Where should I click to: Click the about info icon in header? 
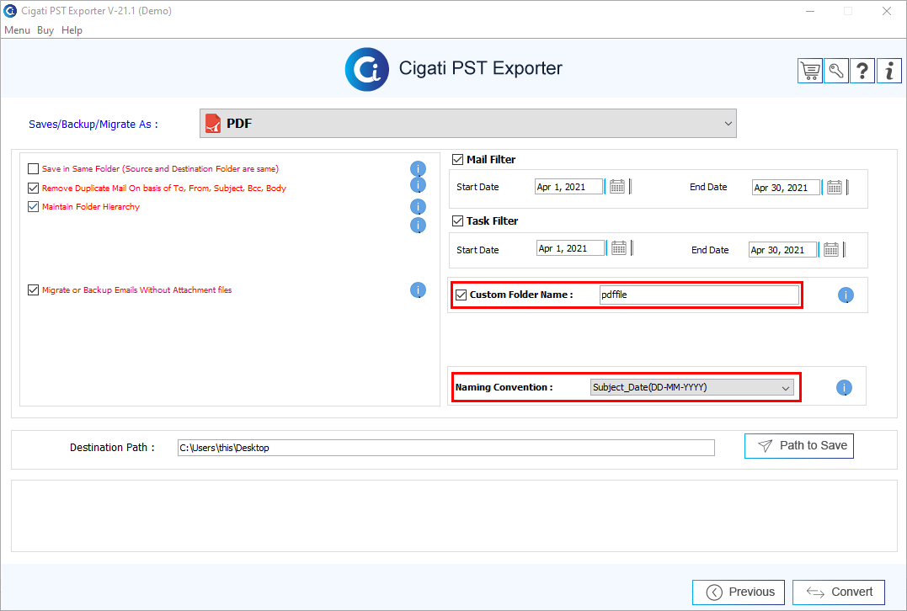coord(889,71)
